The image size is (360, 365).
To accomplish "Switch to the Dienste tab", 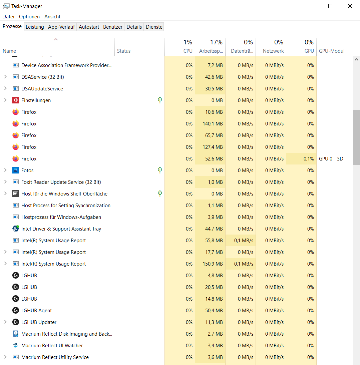I will 154,27.
